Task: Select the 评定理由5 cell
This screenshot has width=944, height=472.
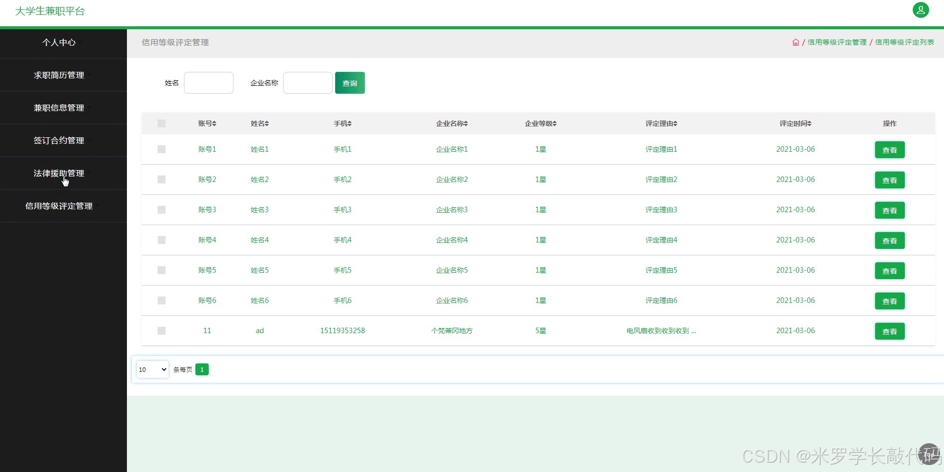Action: point(661,270)
